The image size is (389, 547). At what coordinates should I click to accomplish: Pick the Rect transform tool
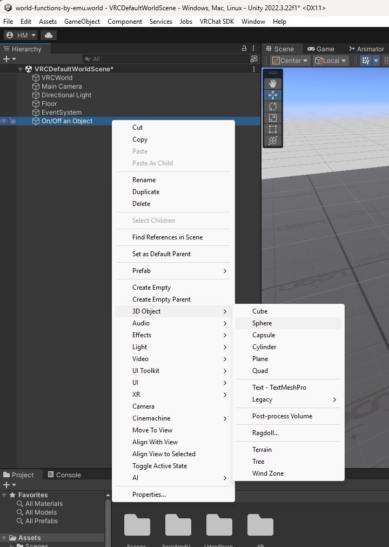coord(273,129)
